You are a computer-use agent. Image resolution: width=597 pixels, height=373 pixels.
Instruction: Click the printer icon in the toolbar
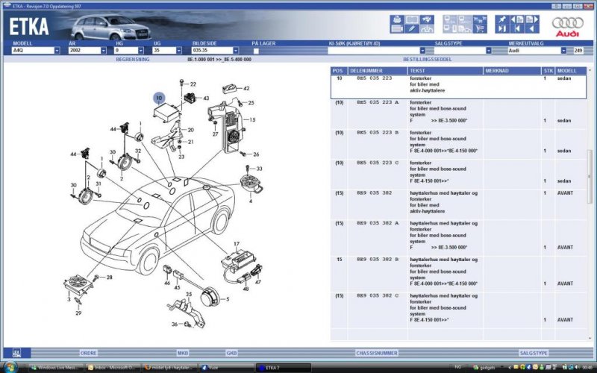click(x=396, y=19)
